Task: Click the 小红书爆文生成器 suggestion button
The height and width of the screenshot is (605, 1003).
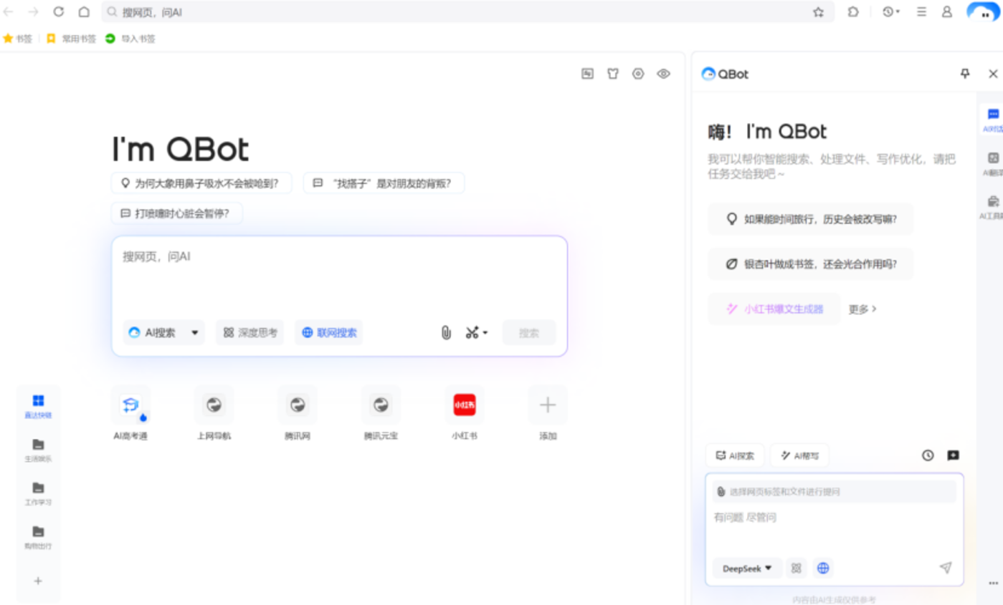Action: click(774, 309)
